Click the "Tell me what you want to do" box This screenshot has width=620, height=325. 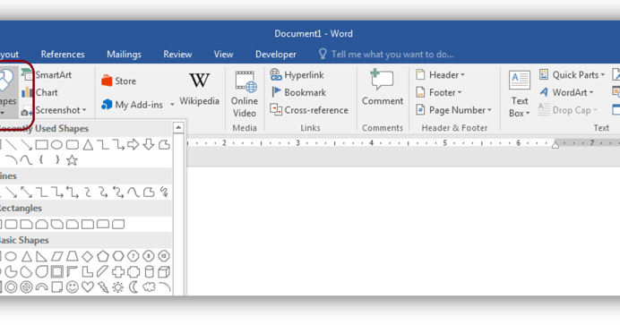click(386, 54)
